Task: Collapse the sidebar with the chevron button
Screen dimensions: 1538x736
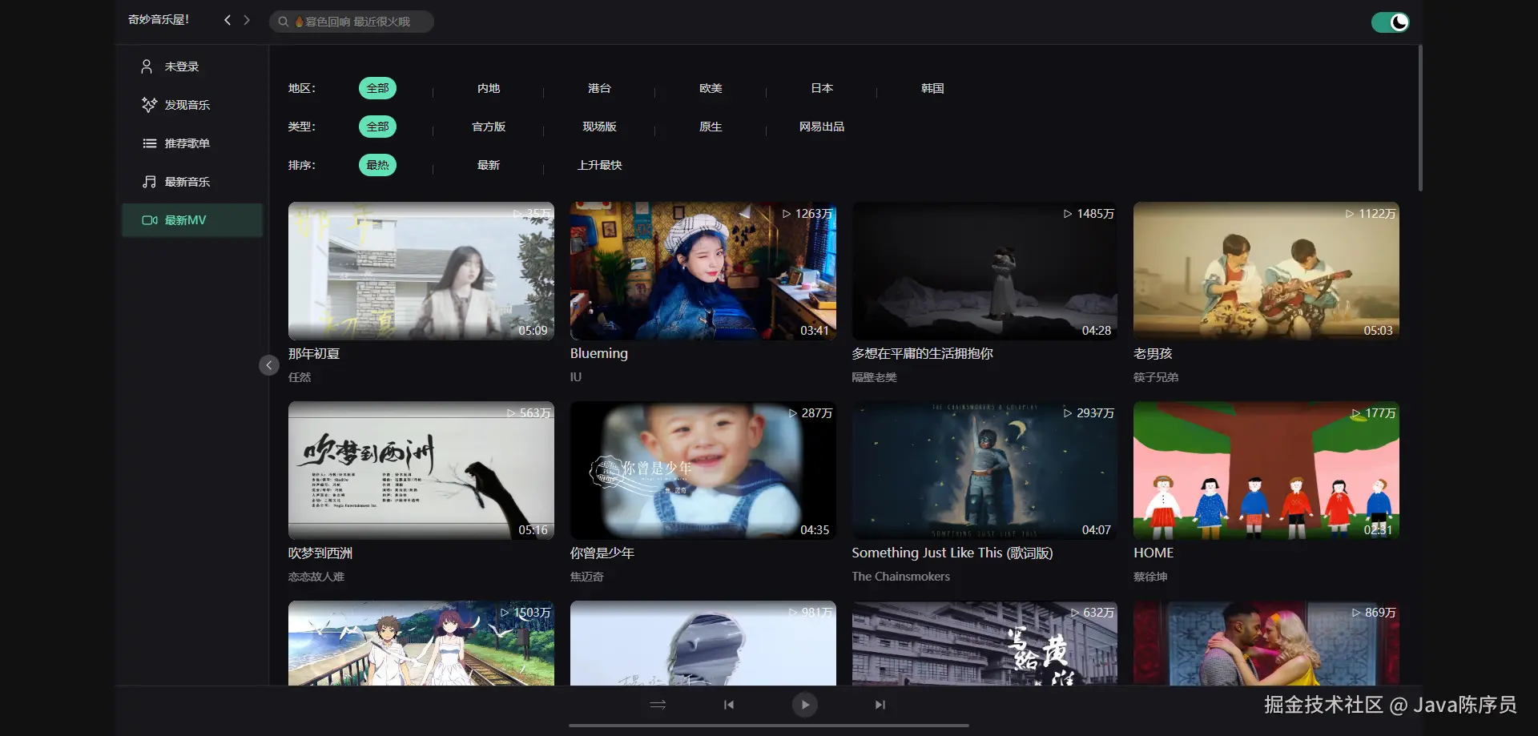Action: pos(269,365)
